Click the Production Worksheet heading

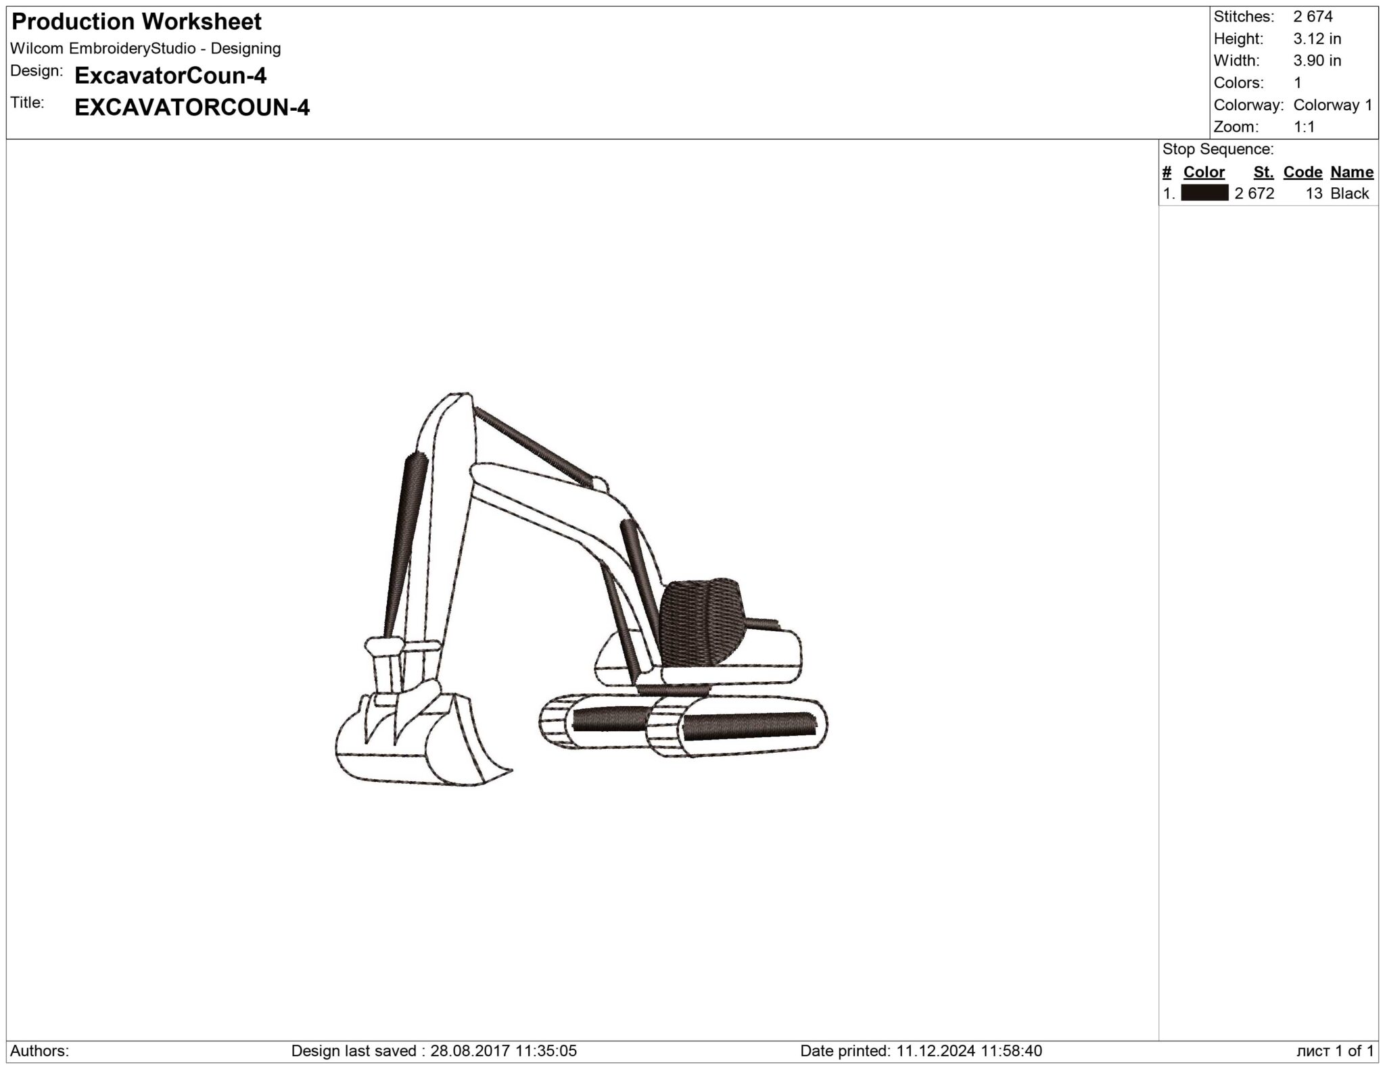(137, 22)
